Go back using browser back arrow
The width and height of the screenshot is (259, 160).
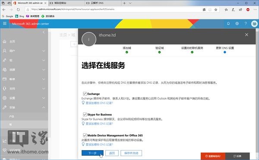[4, 9]
